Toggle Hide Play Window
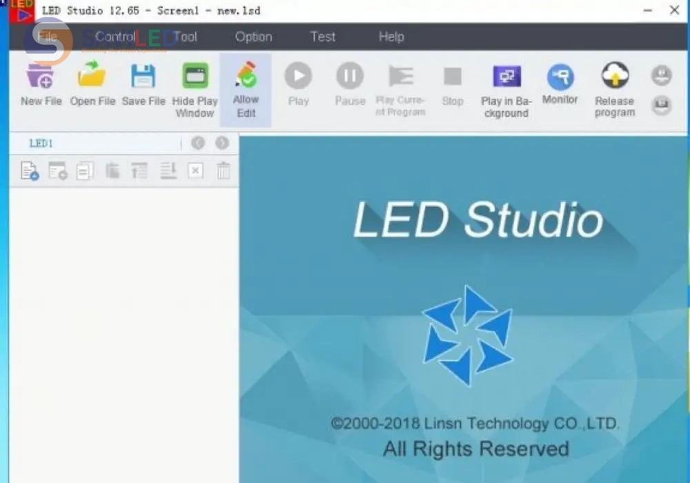Screen dimensions: 690x483 point(195,77)
